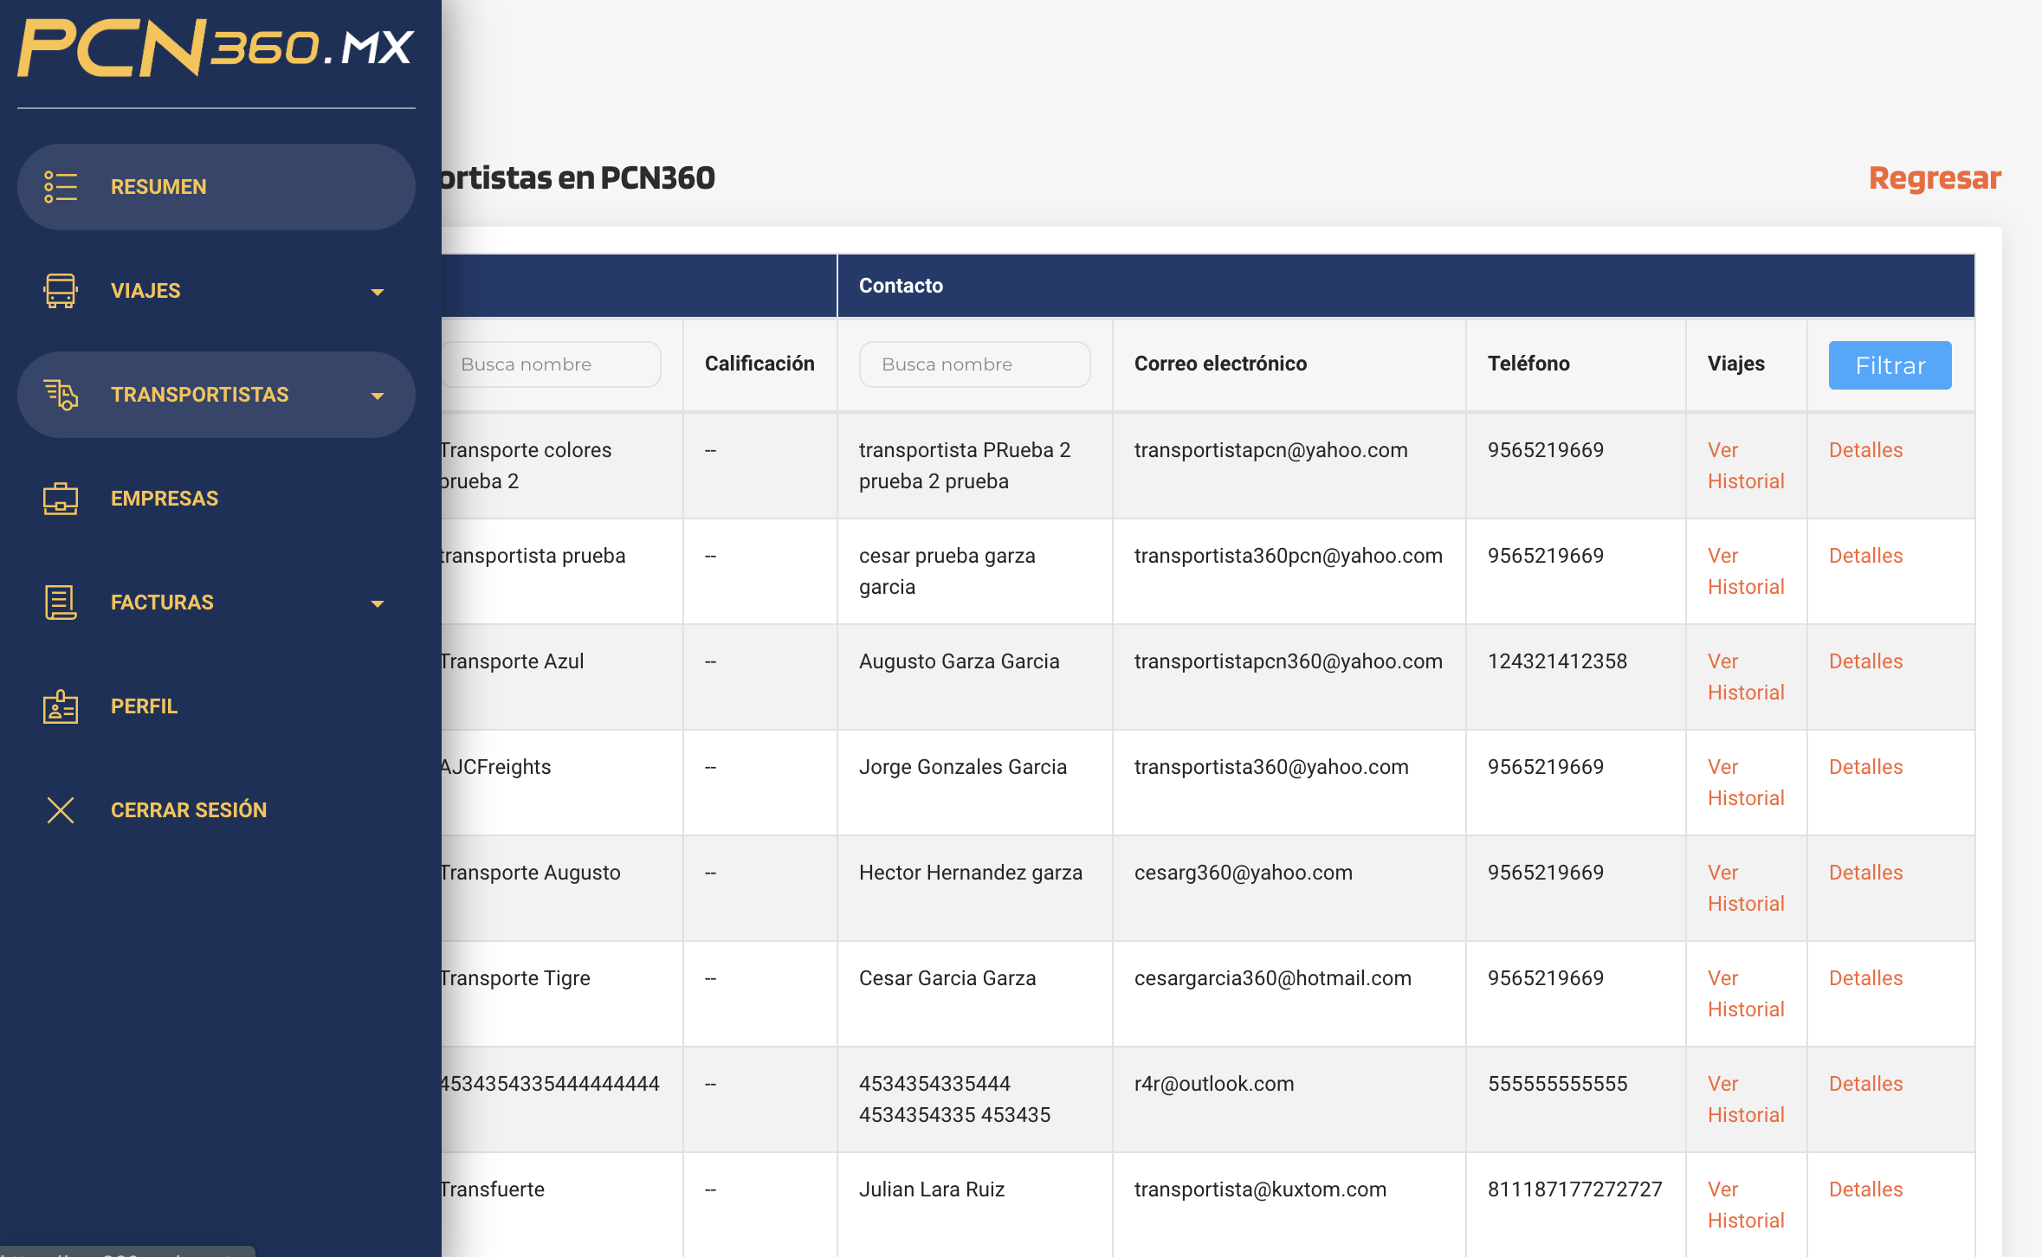Select email transportista360pcn@yahoo.com

coord(1288,556)
